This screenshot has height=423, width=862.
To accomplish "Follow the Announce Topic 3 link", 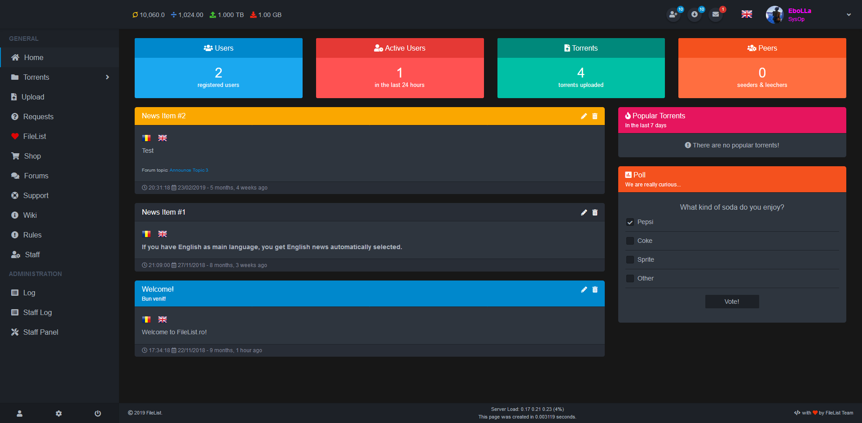I will (189, 170).
